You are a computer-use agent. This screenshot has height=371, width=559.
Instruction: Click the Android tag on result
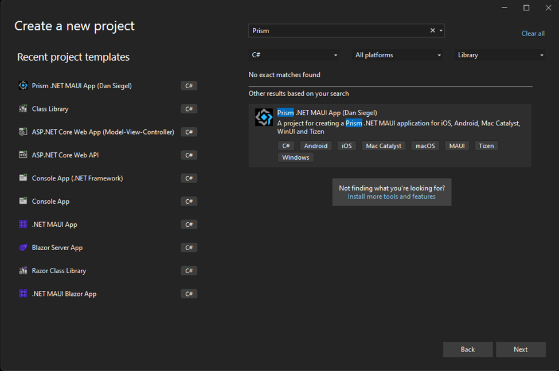click(315, 145)
